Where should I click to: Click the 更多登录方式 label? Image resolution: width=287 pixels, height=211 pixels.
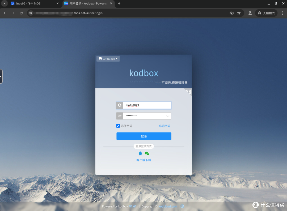144,146
